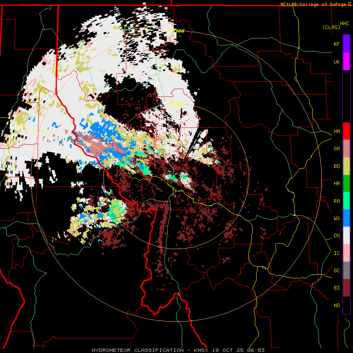This screenshot has height=353, width=353.
Task: Click the "BD" legend label text
Action: [337, 166]
